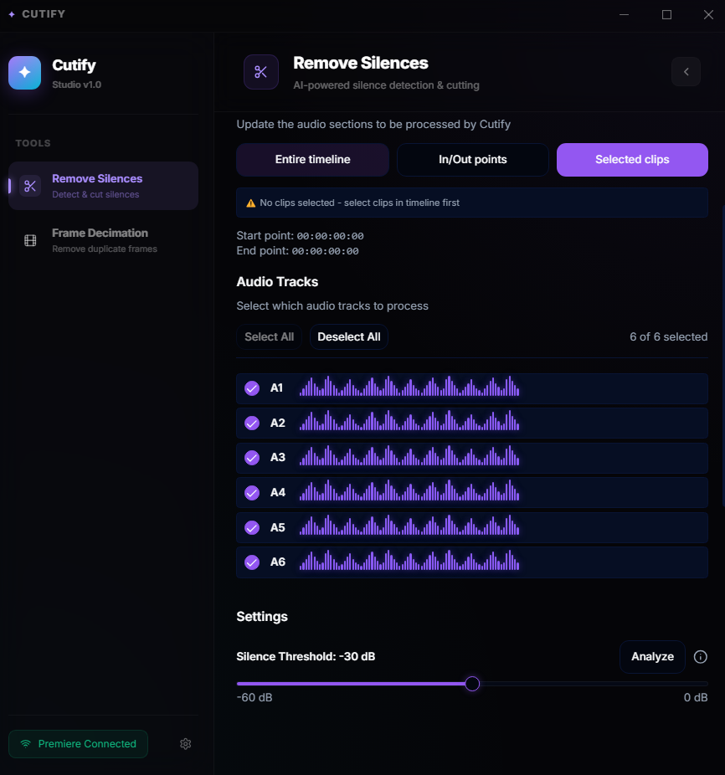Viewport: 725px width, 775px height.
Task: Click the '6 of 6 selected' text
Action: [669, 337]
